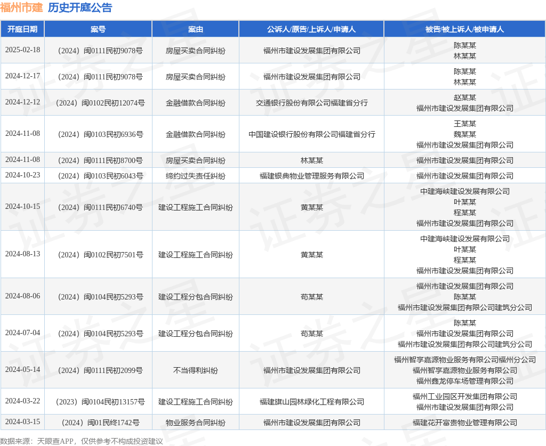Select the date 2025-02-18
The width and height of the screenshot is (546, 446).
click(22, 50)
